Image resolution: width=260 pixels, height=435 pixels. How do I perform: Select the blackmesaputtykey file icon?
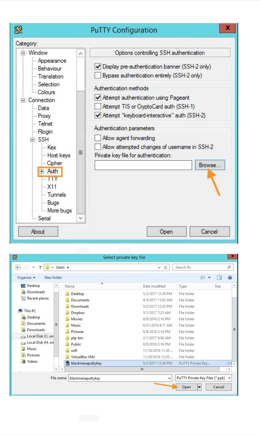coord(67,363)
